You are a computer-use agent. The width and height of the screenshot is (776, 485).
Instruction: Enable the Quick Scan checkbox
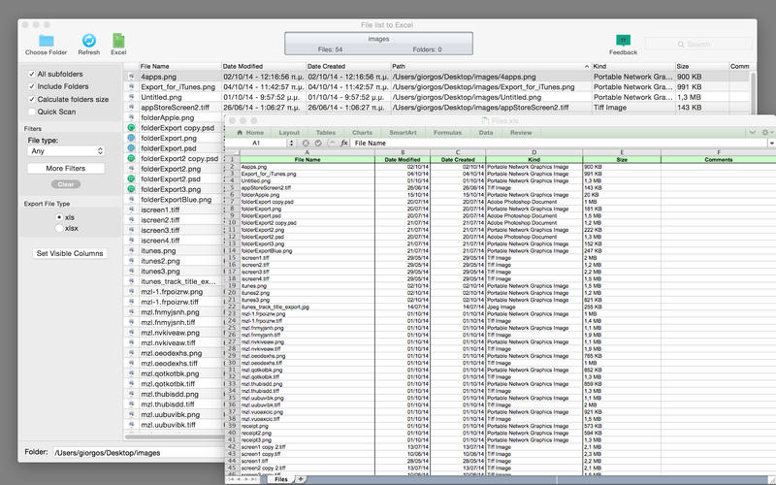30,112
